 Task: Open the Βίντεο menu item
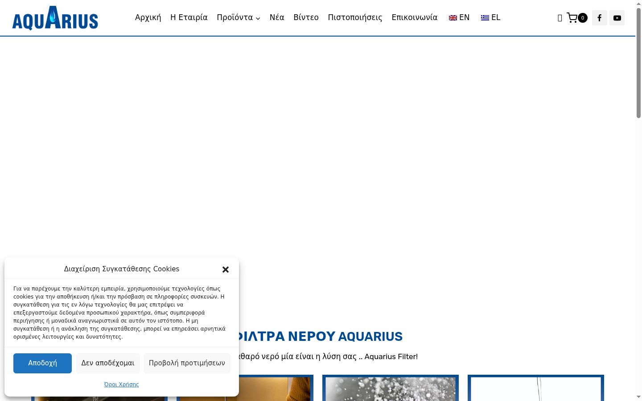pyautogui.click(x=306, y=17)
